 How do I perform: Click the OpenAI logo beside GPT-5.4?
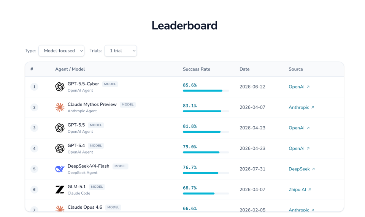tap(60, 148)
